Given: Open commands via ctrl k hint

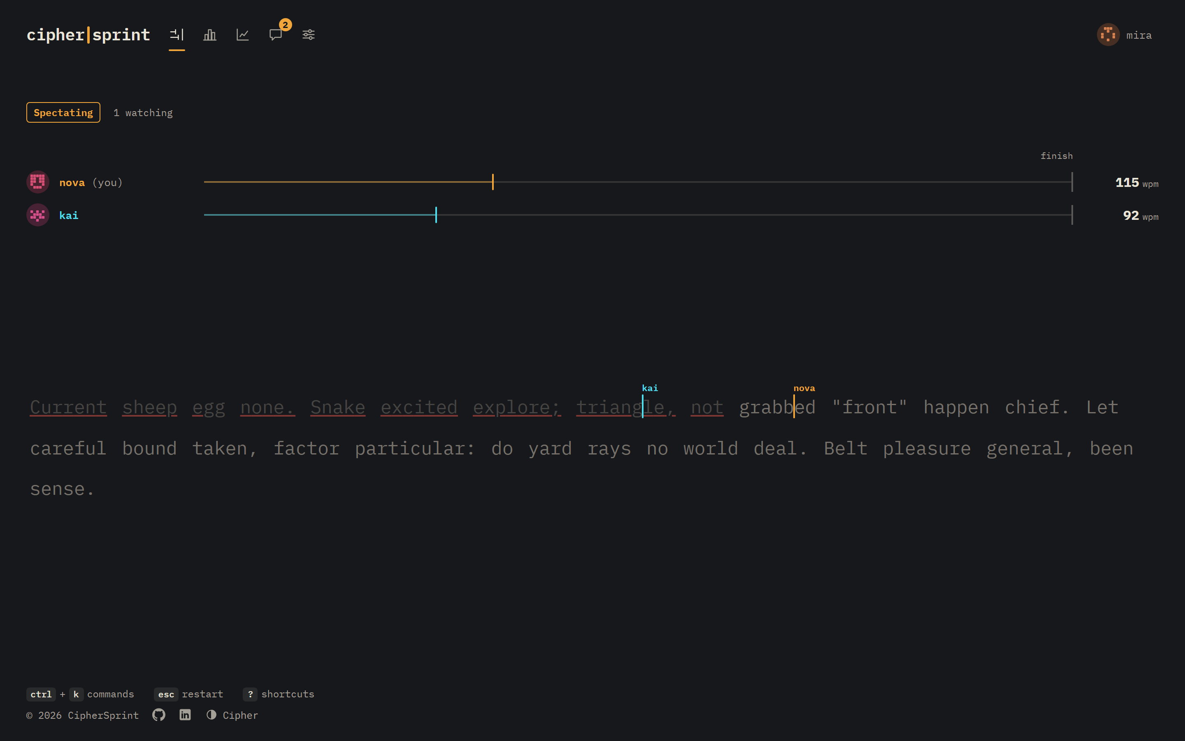Looking at the screenshot, I should tap(80, 694).
